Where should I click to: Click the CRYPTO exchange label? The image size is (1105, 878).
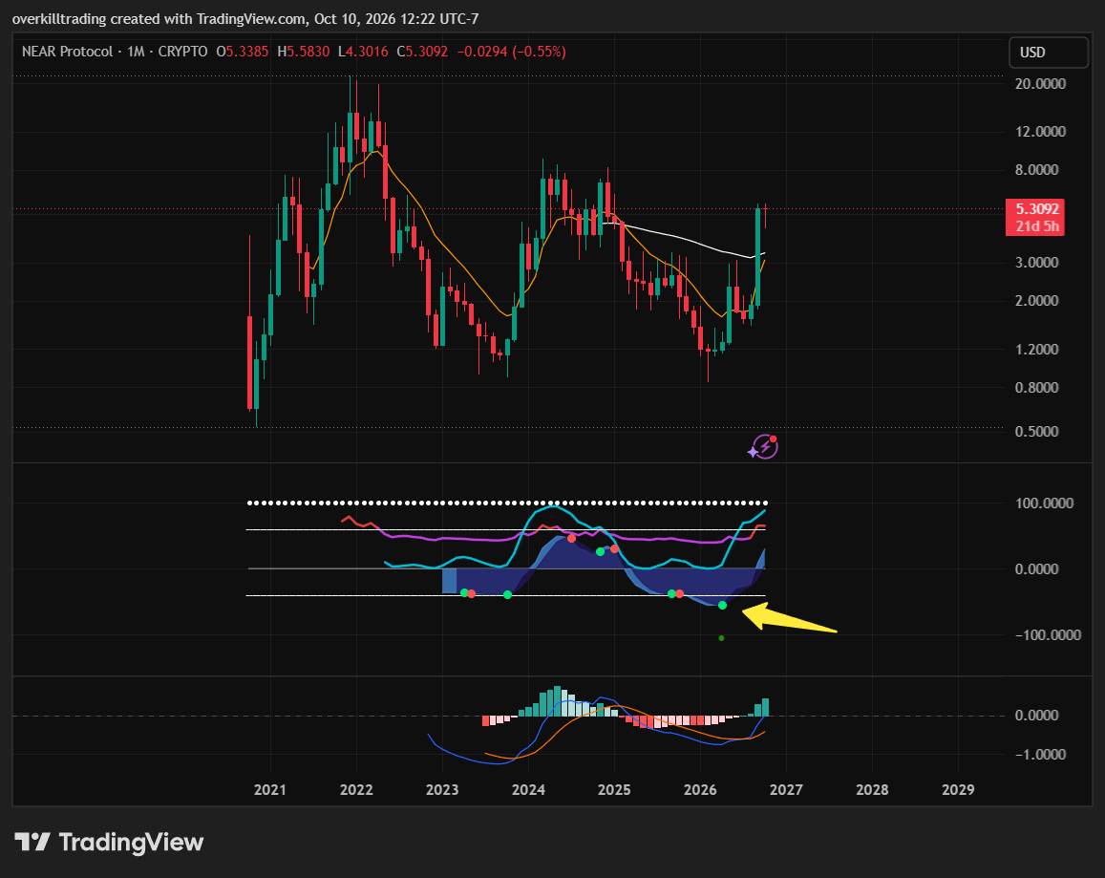pyautogui.click(x=182, y=52)
